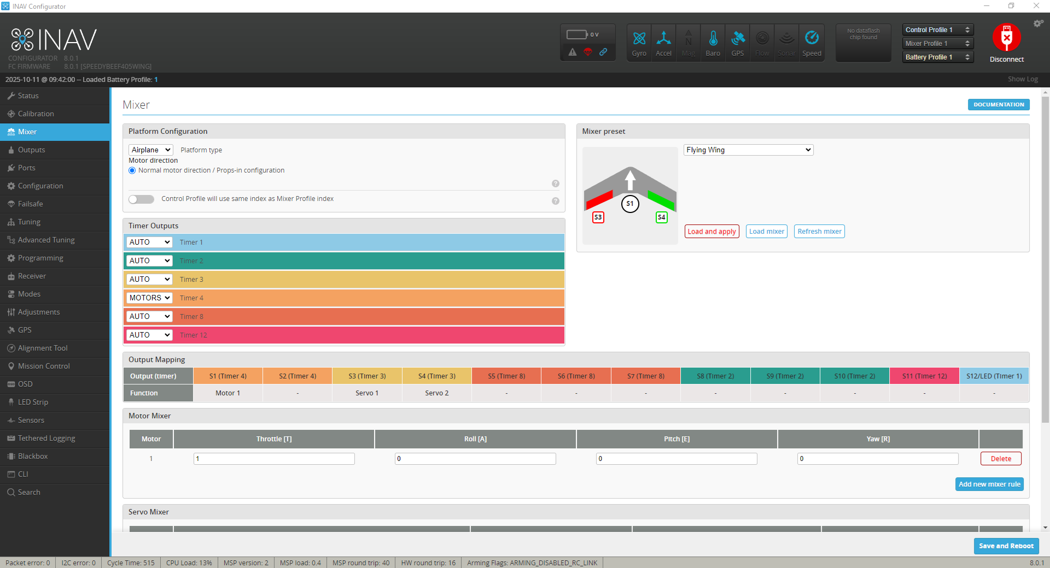Select Normal motor direction radio button
Screen dimensions: 1050x568
click(132, 170)
